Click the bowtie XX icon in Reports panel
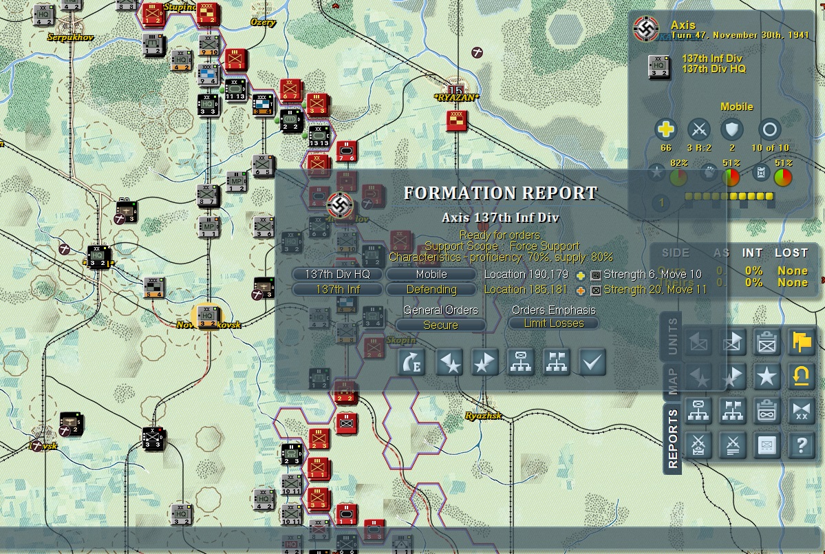The image size is (825, 554). [802, 411]
